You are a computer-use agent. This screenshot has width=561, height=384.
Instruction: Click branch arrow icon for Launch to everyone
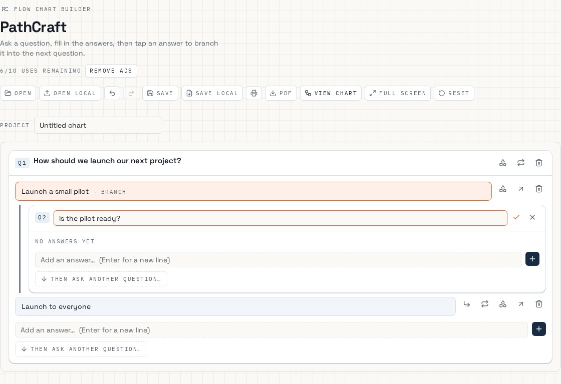pos(466,304)
